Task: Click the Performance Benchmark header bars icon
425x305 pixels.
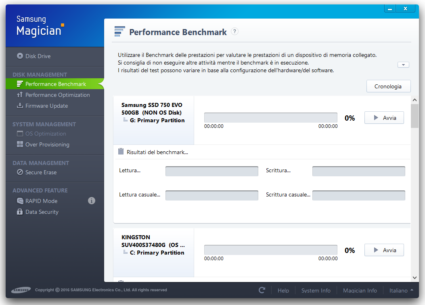Action: click(x=119, y=31)
